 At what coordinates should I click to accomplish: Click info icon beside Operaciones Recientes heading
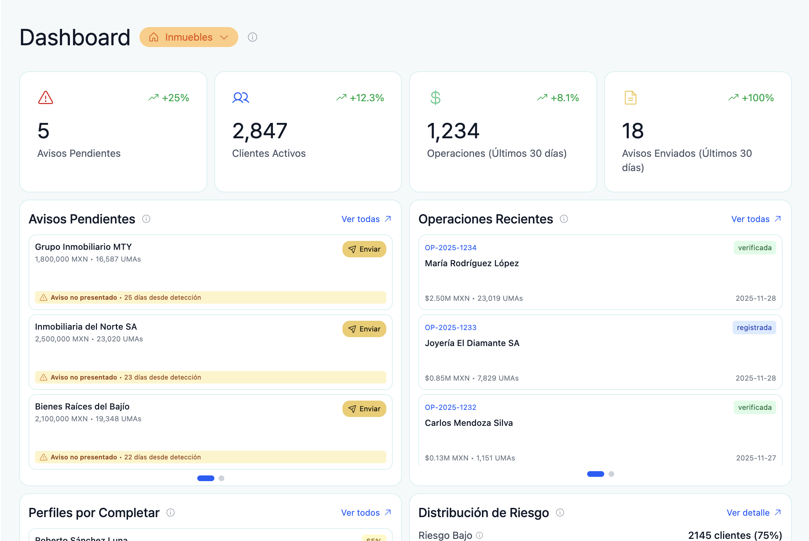564,219
